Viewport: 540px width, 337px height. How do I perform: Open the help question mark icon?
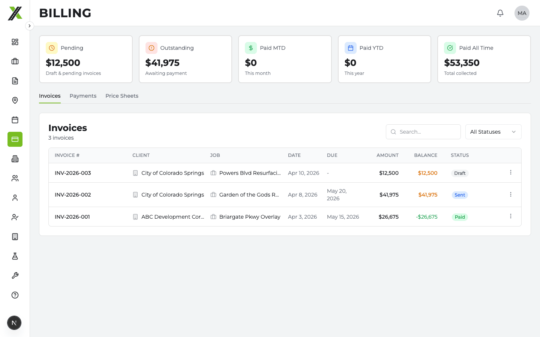pyautogui.click(x=15, y=295)
